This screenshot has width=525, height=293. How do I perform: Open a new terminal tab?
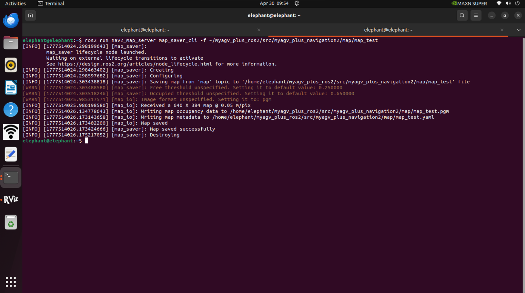(30, 16)
